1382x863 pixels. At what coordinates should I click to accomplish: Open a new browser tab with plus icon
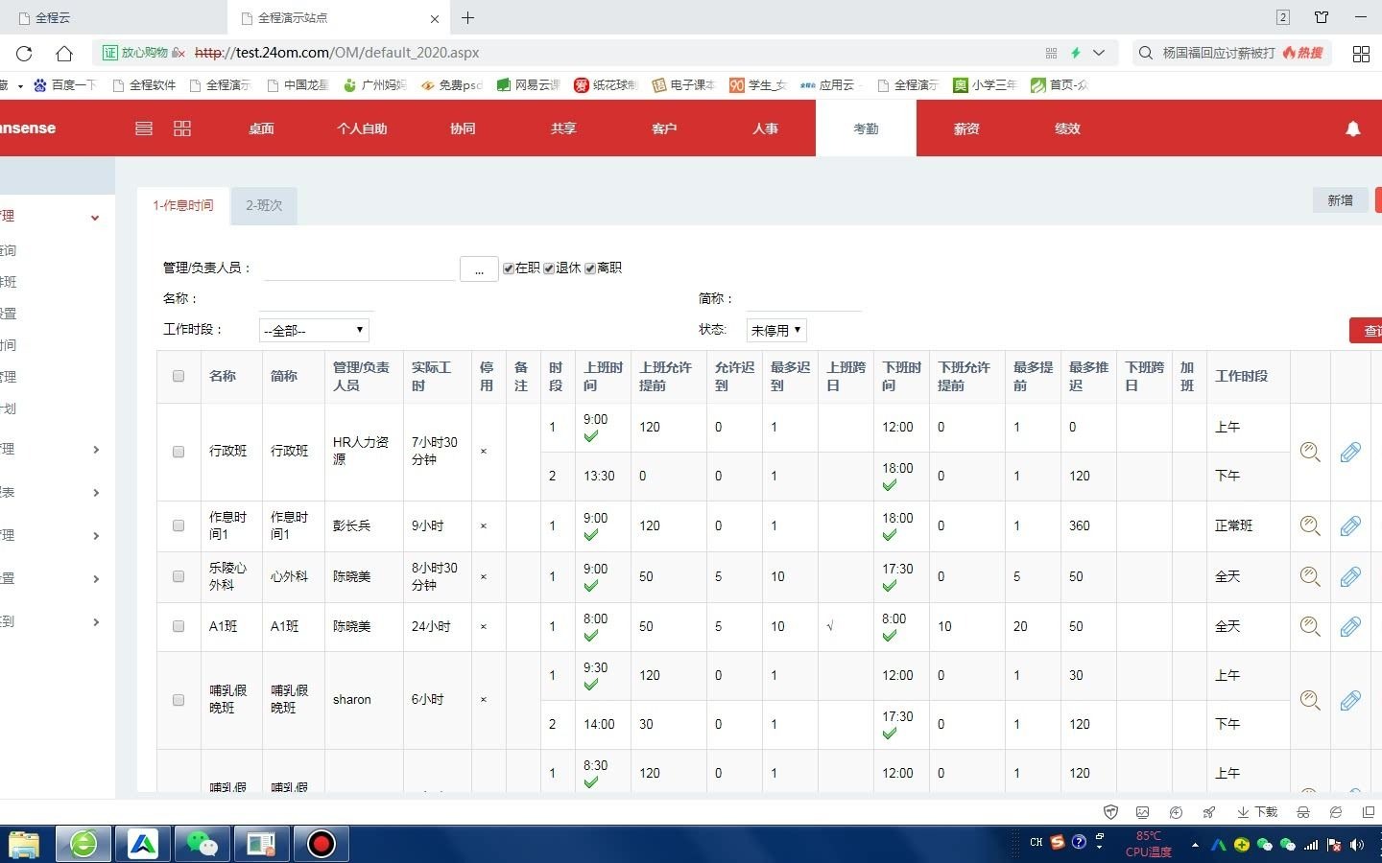[x=467, y=17]
